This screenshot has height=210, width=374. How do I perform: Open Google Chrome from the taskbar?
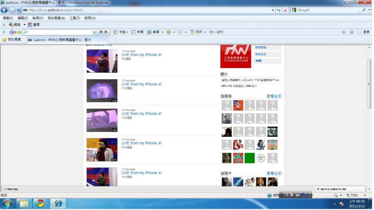(40, 203)
